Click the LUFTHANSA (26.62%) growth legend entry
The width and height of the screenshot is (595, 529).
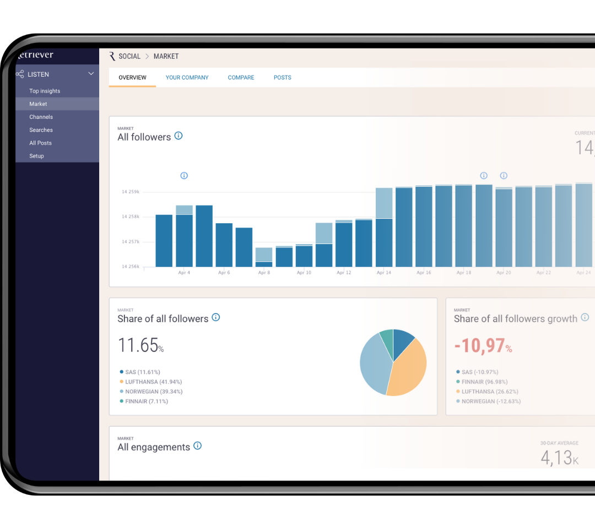tap(487, 392)
